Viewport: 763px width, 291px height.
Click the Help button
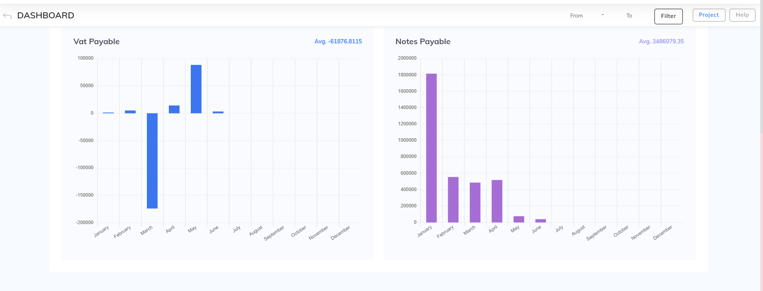point(742,15)
